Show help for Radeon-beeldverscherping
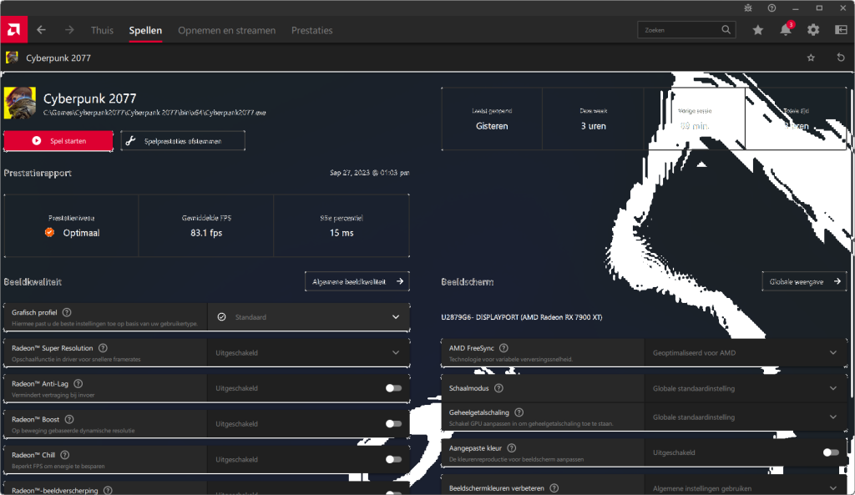Image resolution: width=855 pixels, height=495 pixels. click(x=108, y=490)
